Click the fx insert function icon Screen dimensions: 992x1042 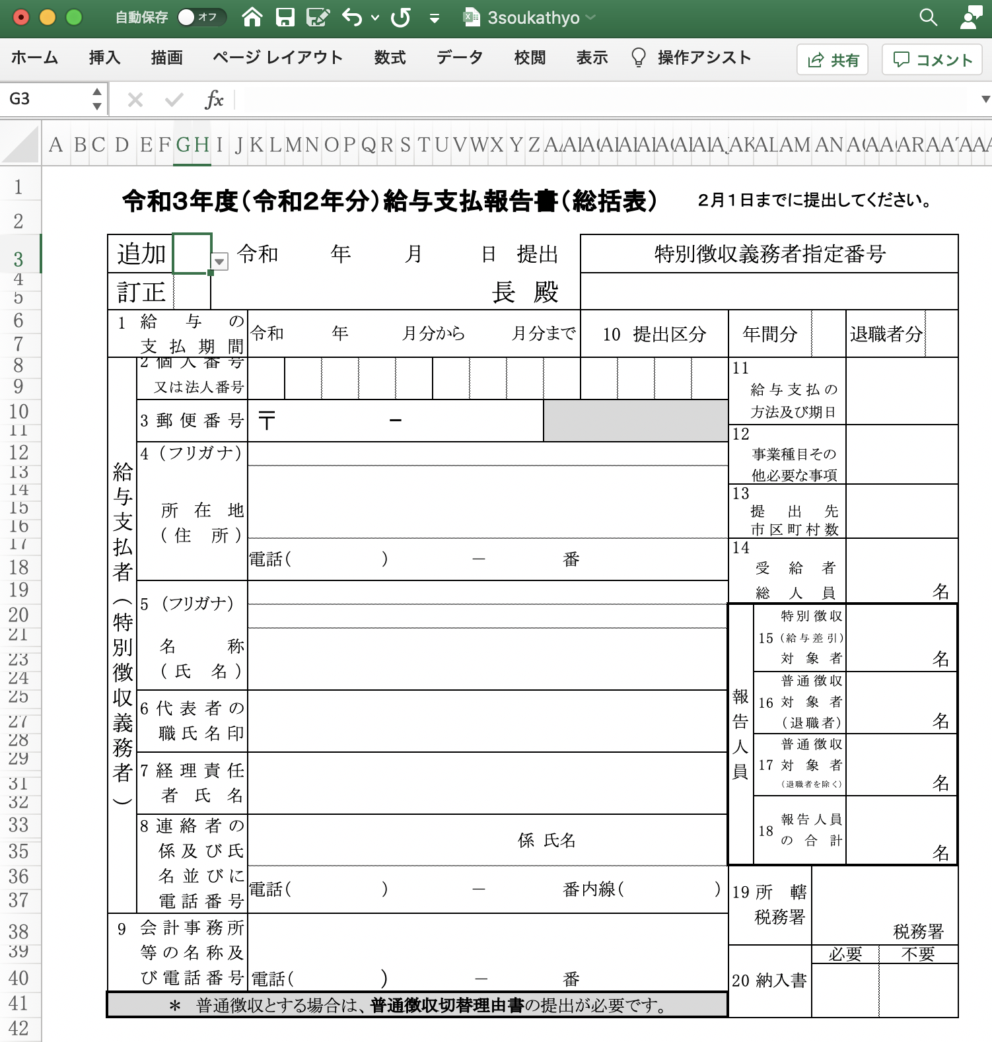214,100
